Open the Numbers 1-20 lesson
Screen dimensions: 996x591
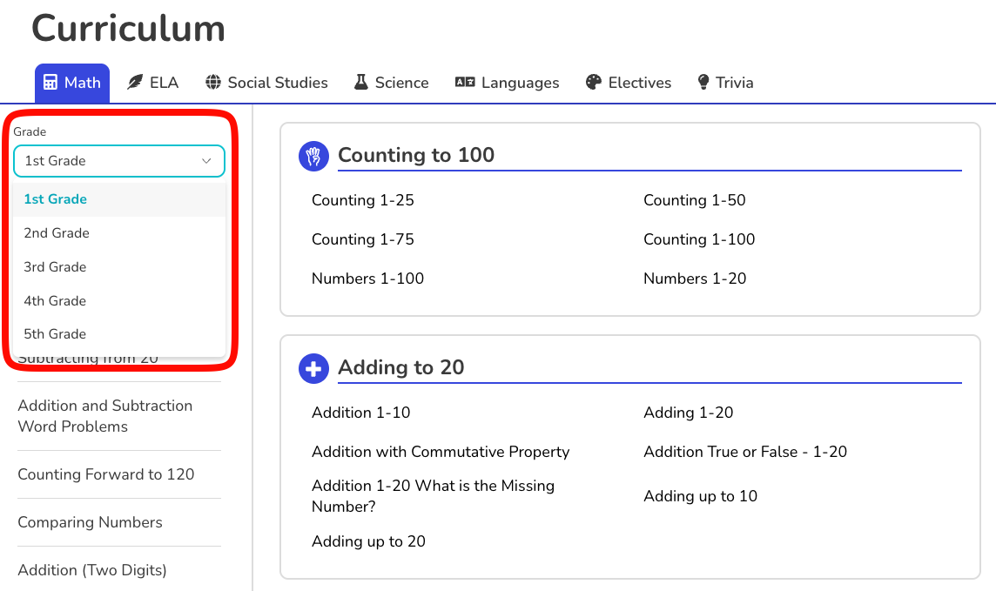(695, 279)
